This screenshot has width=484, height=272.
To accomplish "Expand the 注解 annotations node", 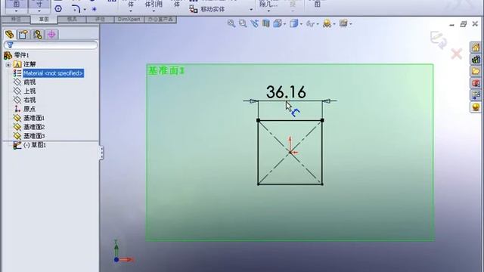I will click(x=8, y=64).
